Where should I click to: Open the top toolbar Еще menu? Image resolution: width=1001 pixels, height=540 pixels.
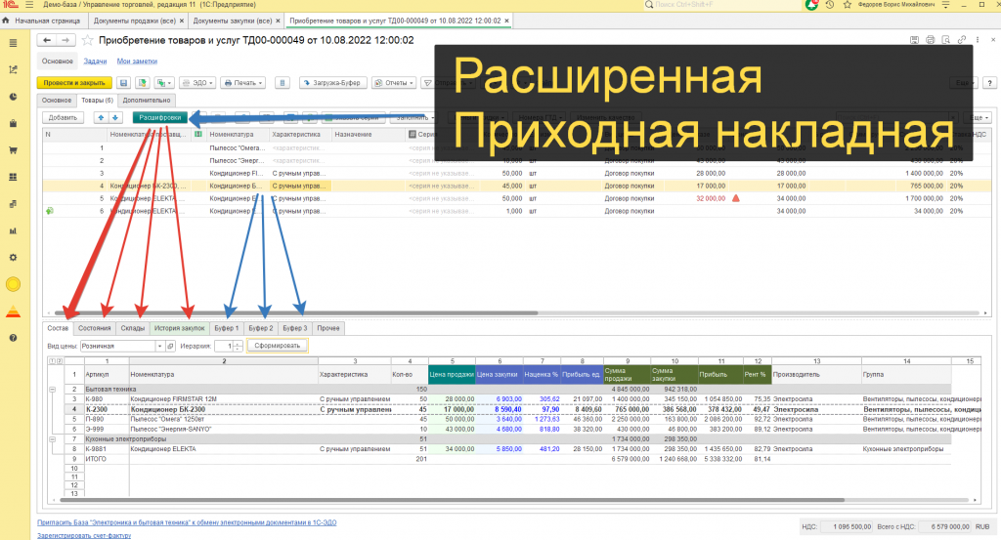click(964, 83)
